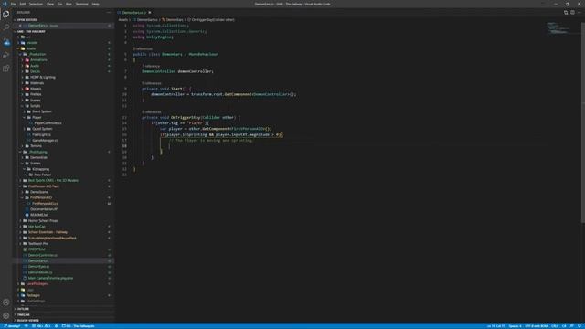
Task: Open the Selection menu
Action: 36,4
